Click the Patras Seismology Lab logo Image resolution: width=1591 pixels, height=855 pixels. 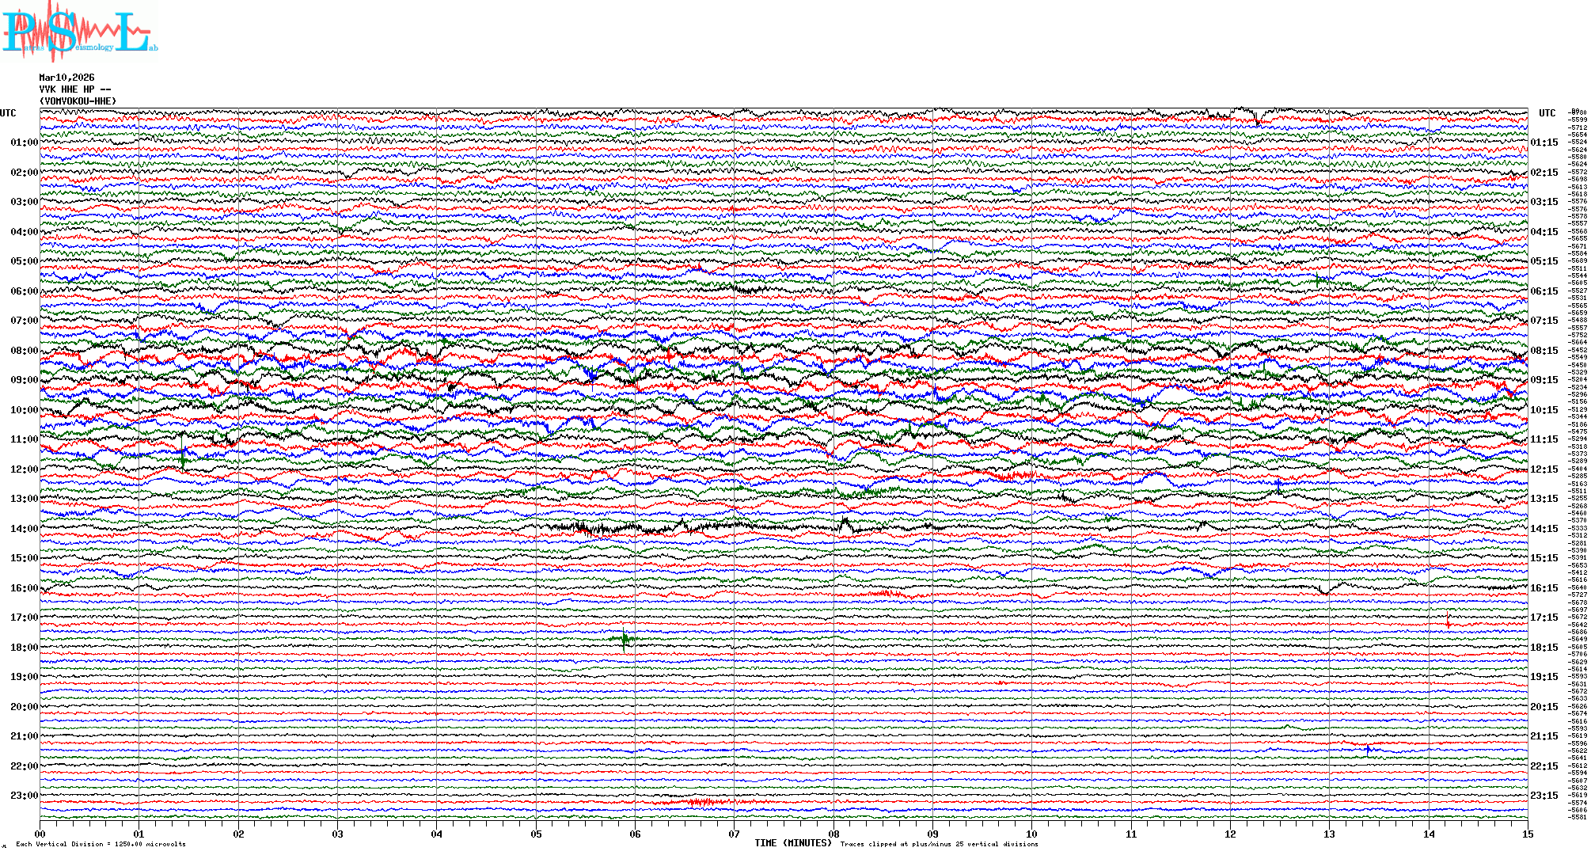pyautogui.click(x=78, y=32)
